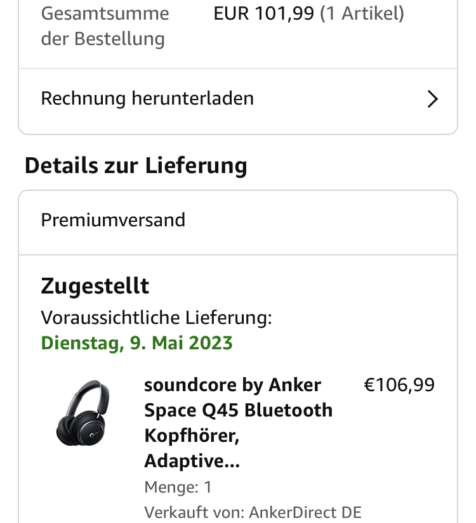Image resolution: width=476 pixels, height=523 pixels.
Task: Tap the seller name AnkerDirect DE
Action: (305, 512)
